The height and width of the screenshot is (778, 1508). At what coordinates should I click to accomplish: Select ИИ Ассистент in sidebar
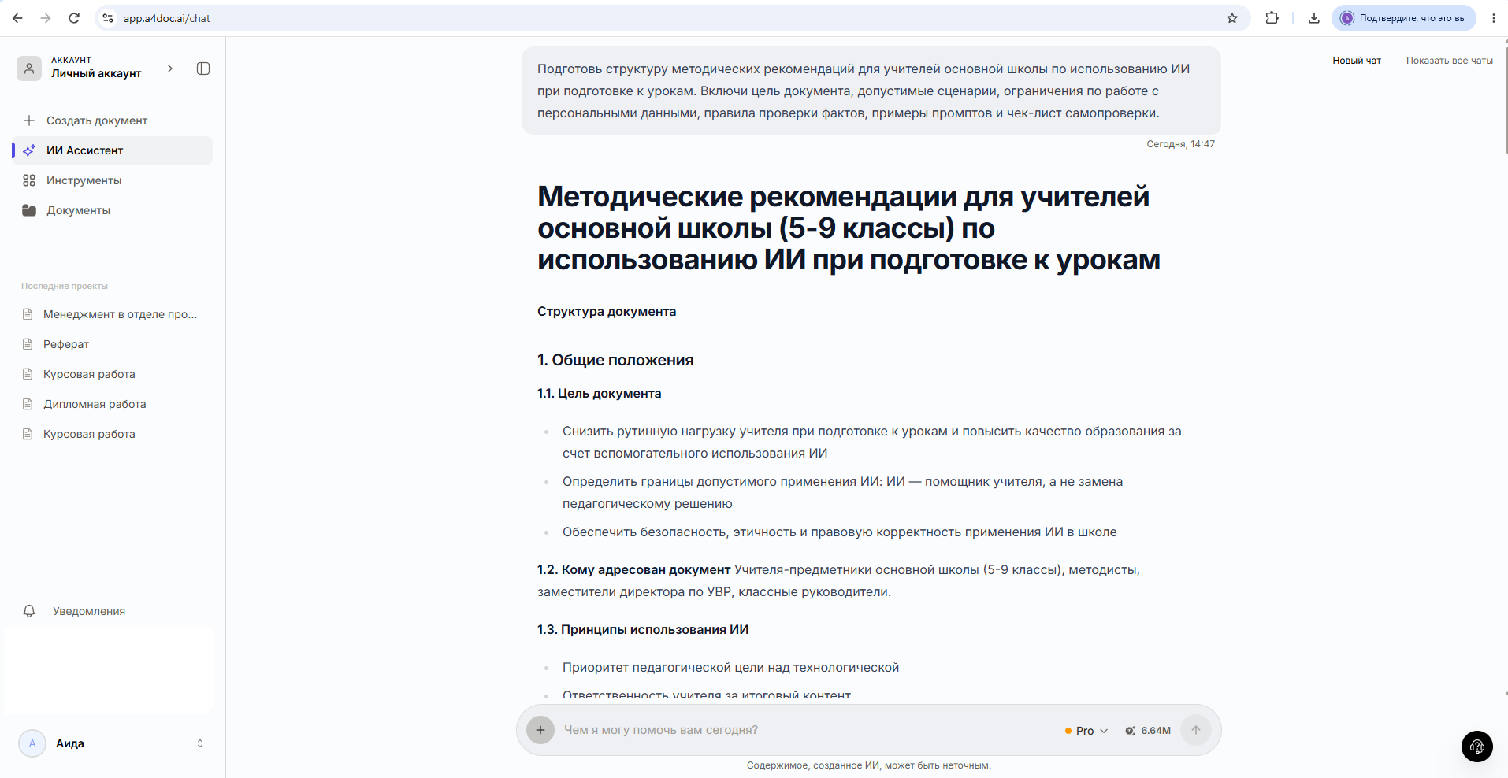(113, 150)
